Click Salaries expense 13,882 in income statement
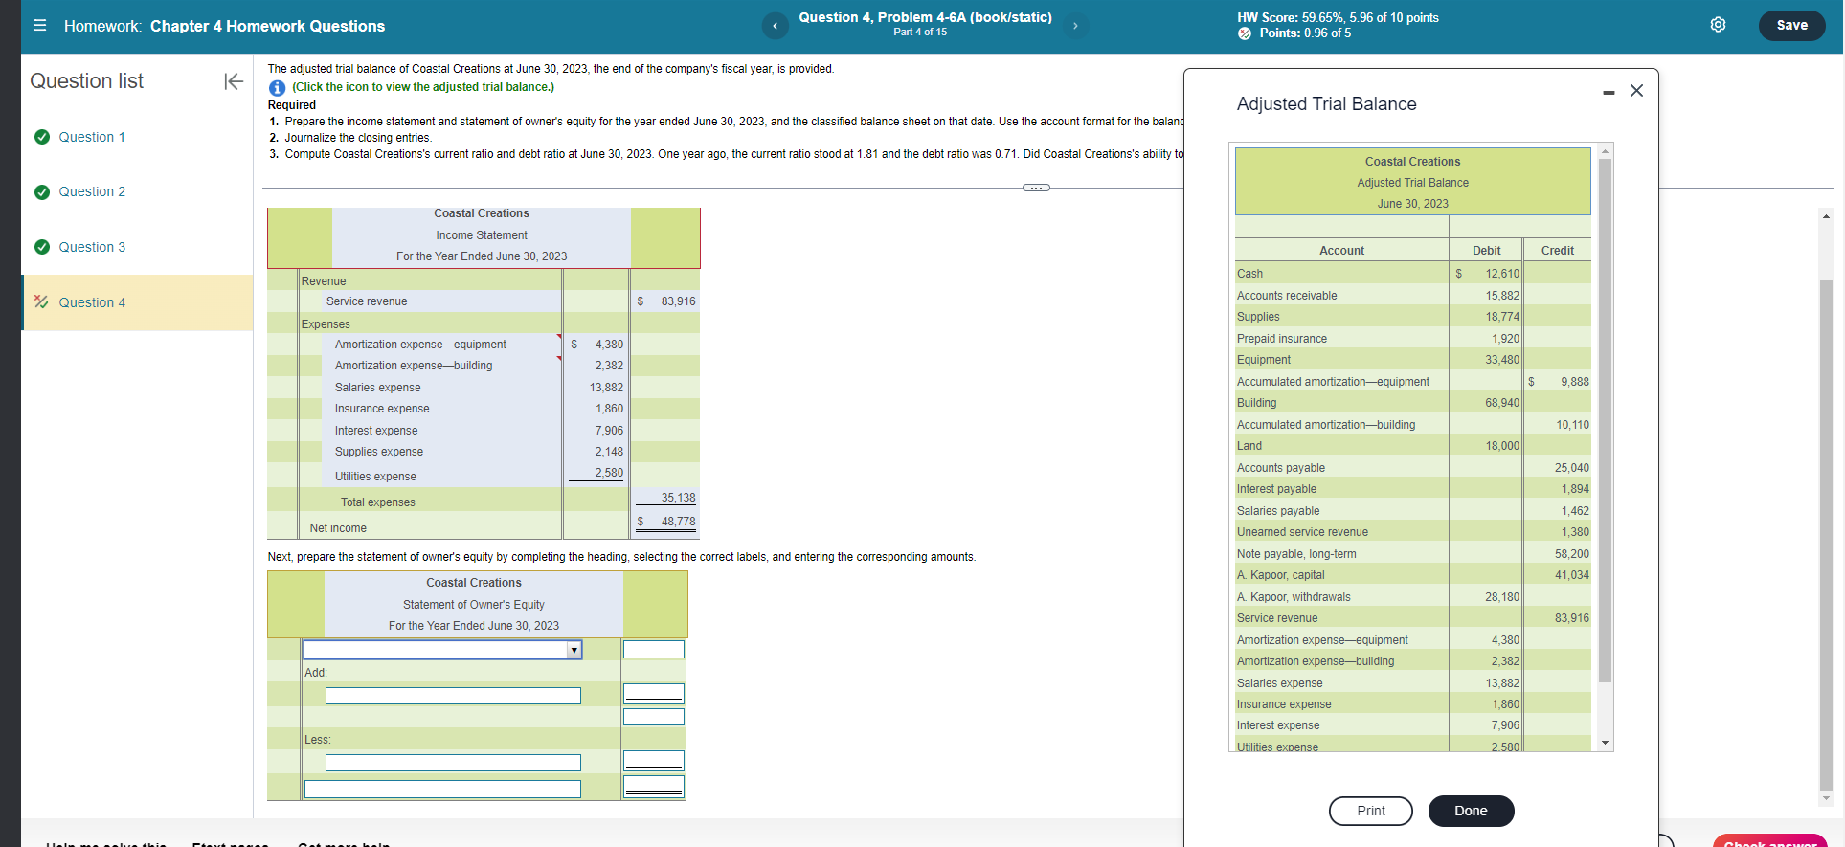1845x847 pixels. pos(605,388)
